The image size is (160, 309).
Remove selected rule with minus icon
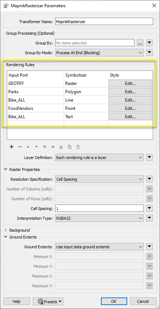(x=20, y=147)
